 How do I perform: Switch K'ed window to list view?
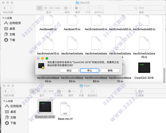click(x=39, y=91)
